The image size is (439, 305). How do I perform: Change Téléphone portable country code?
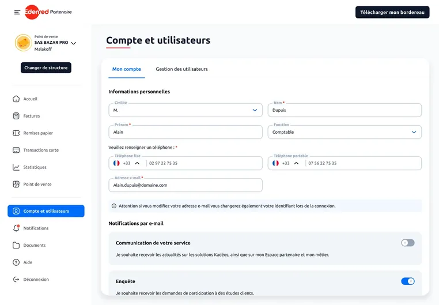(286, 163)
